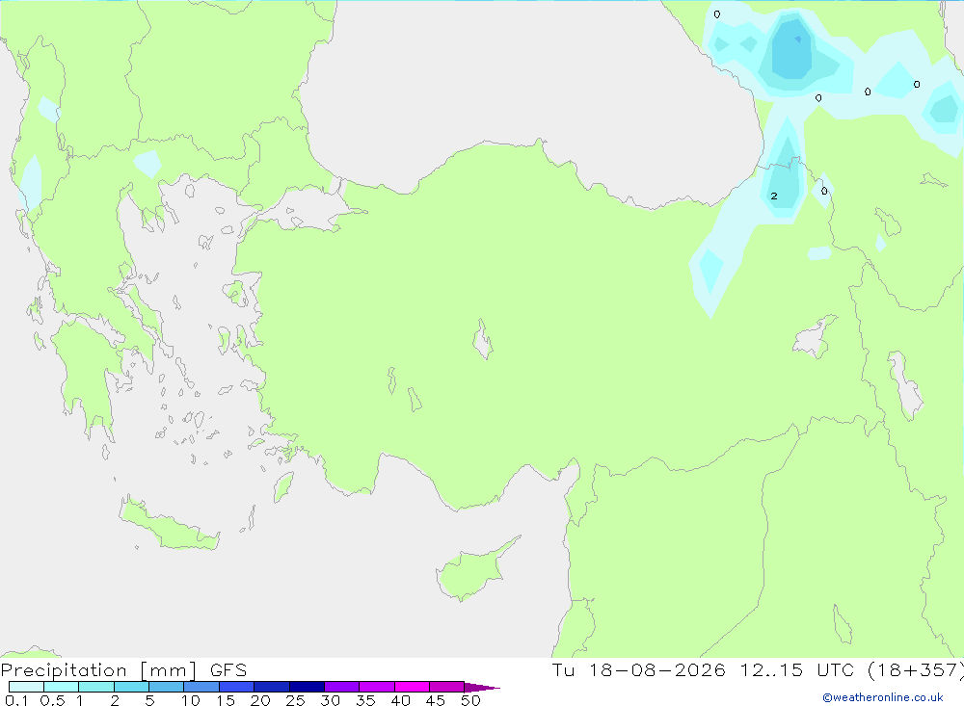
Task: Click the '2' precipitation value on the map
Action: click(x=774, y=196)
